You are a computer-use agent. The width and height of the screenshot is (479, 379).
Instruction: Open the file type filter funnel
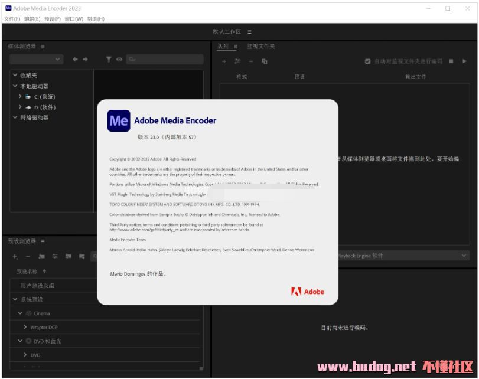[x=109, y=59]
